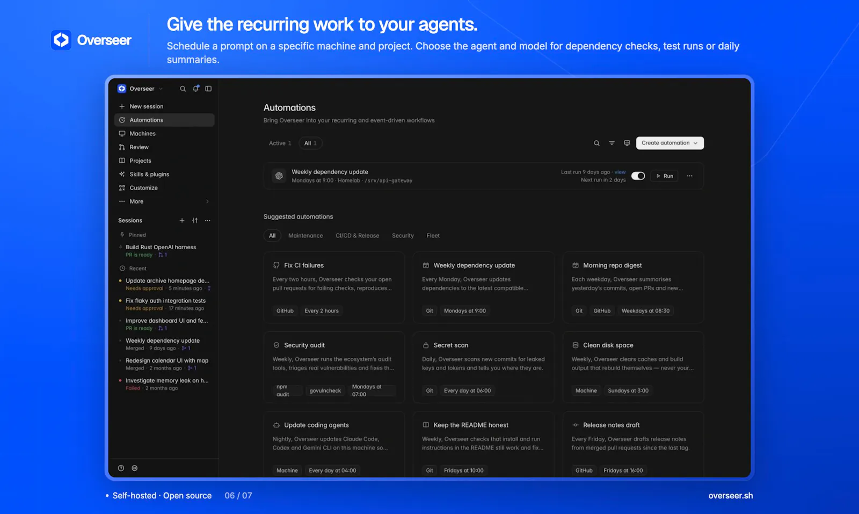Viewport: 859px width, 514px height.
Task: Open the Weekly dependency update suggestion card
Action: click(x=483, y=287)
